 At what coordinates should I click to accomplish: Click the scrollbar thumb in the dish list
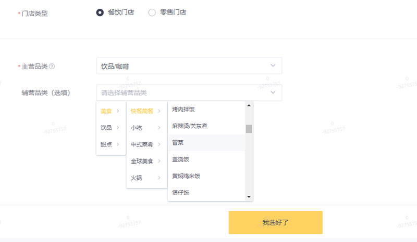click(249, 129)
